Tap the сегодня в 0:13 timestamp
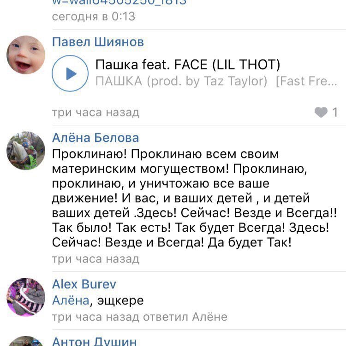Viewport: 346px width, 346px height. 94,17
